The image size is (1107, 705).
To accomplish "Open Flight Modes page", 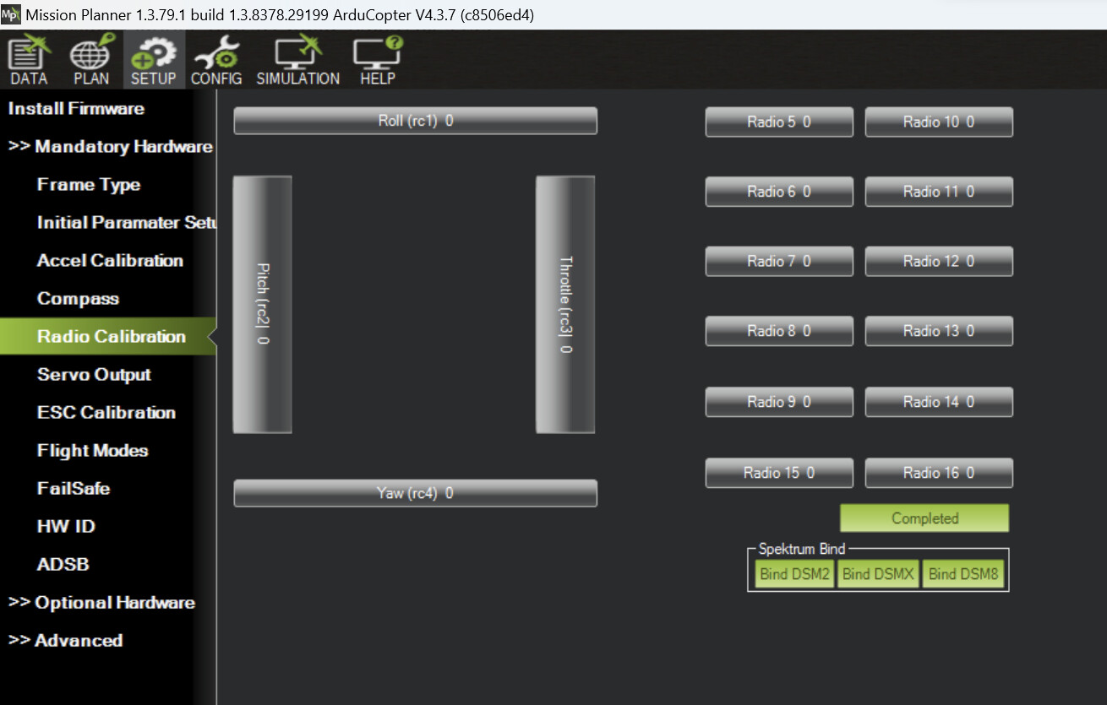I will click(x=92, y=451).
